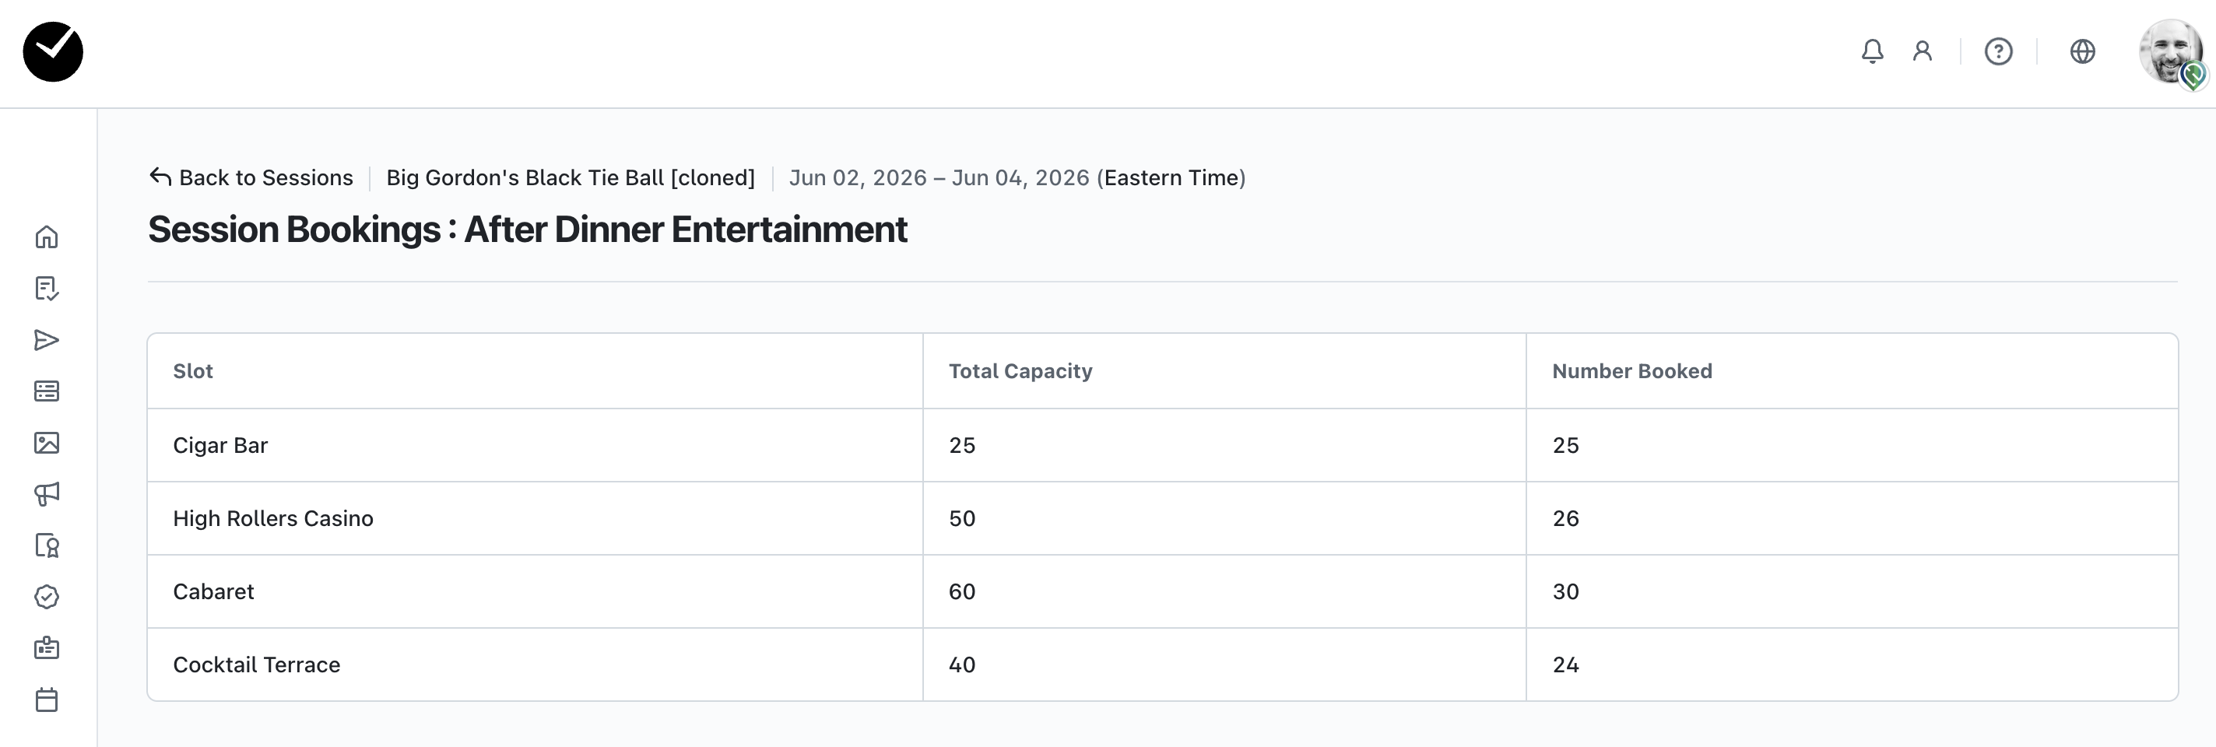
Task: Select the Cigar Bar slot row
Action: point(220,445)
